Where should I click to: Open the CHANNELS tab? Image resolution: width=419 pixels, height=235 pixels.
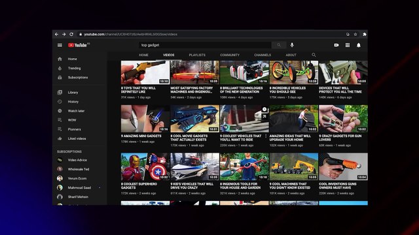pyautogui.click(x=263, y=55)
